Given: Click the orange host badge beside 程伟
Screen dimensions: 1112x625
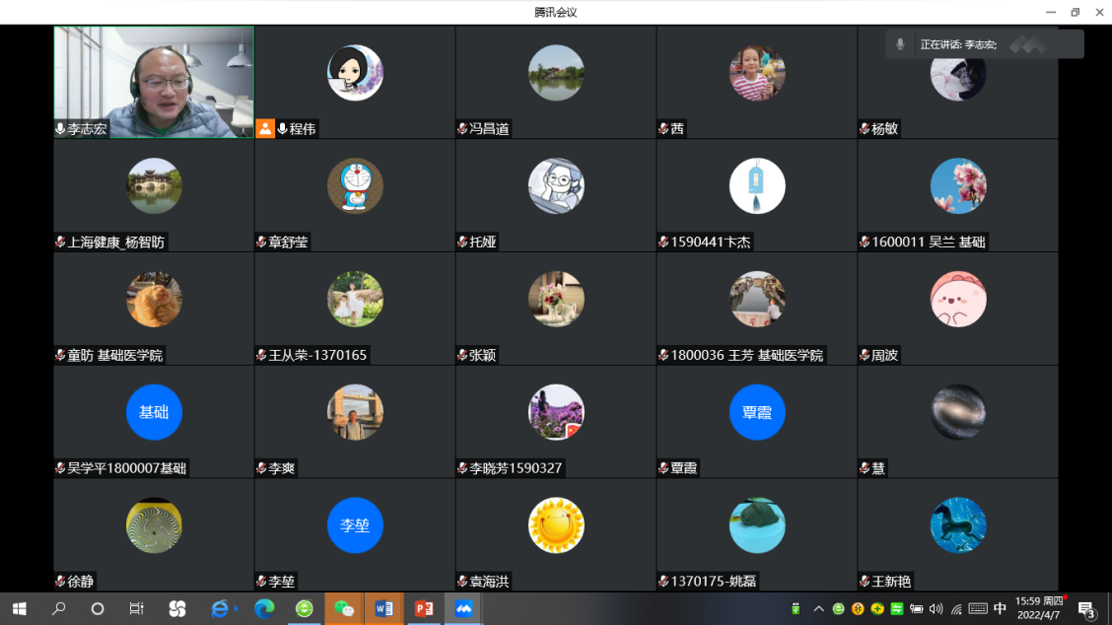Looking at the screenshot, I should tap(265, 128).
